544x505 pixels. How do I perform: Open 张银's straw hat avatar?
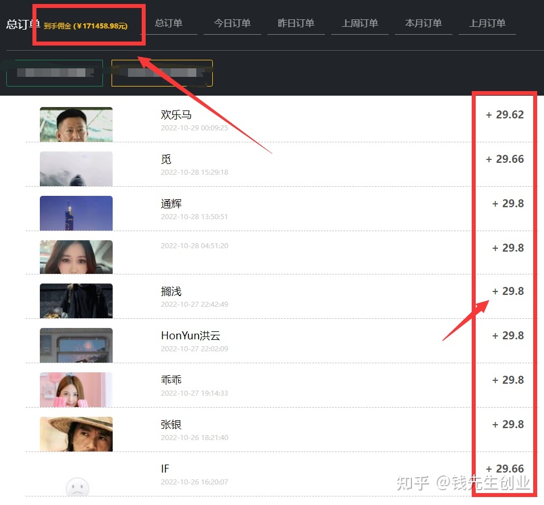76,434
